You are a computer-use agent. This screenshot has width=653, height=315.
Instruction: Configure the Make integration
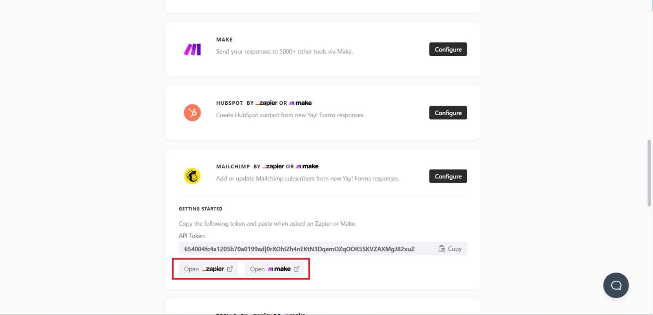tap(448, 49)
